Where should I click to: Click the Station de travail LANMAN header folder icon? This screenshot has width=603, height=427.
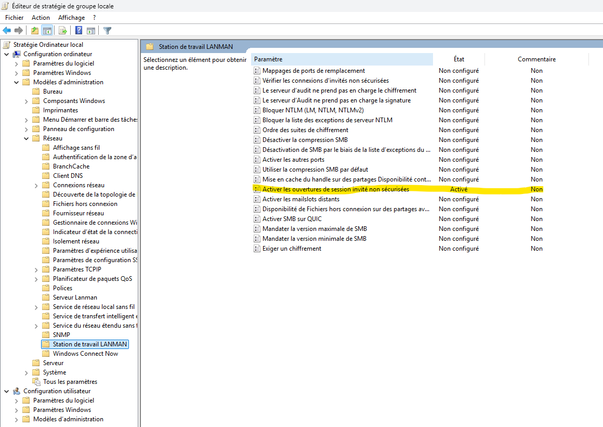[150, 46]
